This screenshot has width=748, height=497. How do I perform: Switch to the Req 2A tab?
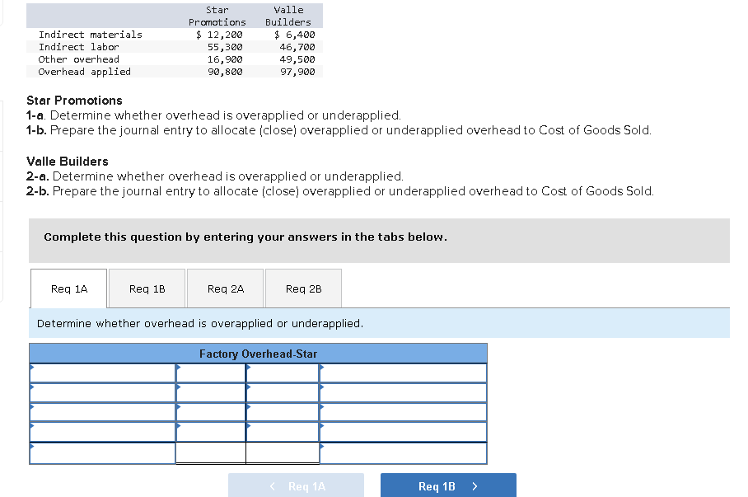click(225, 288)
